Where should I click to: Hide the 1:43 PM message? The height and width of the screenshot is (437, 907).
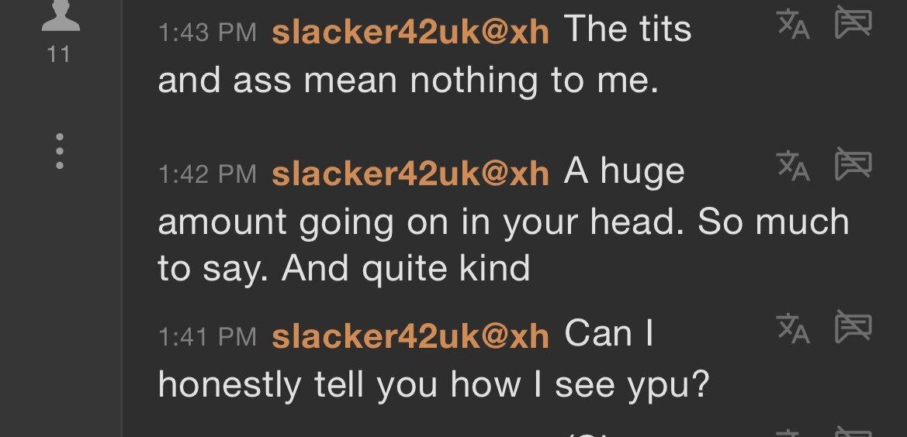853,24
